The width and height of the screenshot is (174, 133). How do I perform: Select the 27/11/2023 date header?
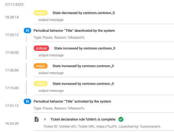(x=14, y=4)
